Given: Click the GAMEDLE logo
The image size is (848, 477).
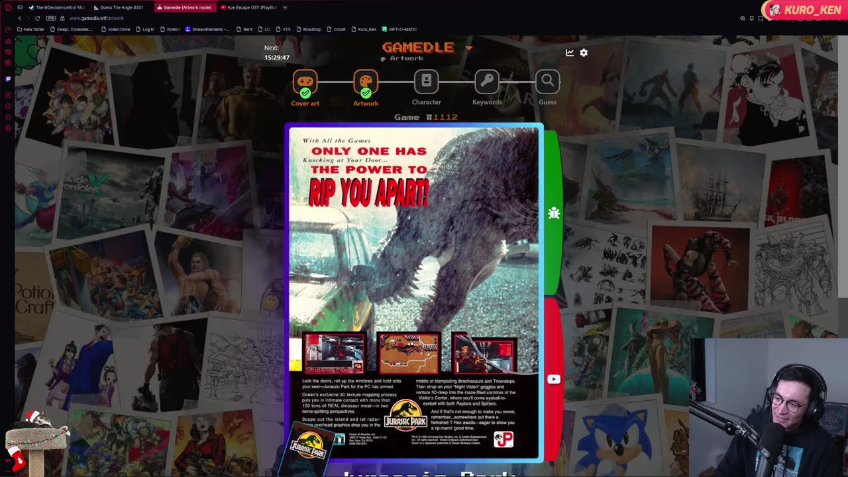Looking at the screenshot, I should (418, 47).
